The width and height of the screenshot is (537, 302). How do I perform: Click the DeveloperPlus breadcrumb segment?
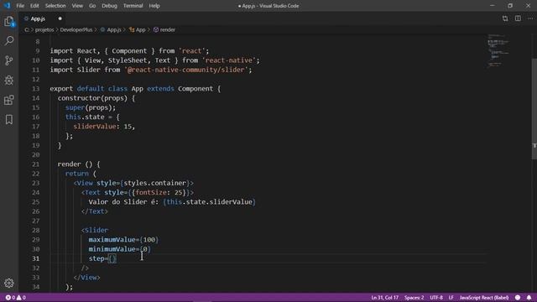pyautogui.click(x=76, y=30)
